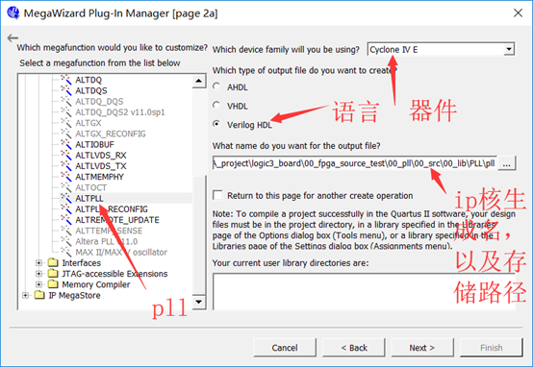The width and height of the screenshot is (533, 367).
Task: Click the ALTLVDS_TX icon
Action: point(66,166)
